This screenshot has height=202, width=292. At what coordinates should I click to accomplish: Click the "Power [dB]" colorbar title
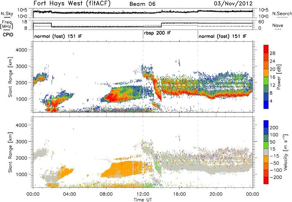(x=278, y=77)
